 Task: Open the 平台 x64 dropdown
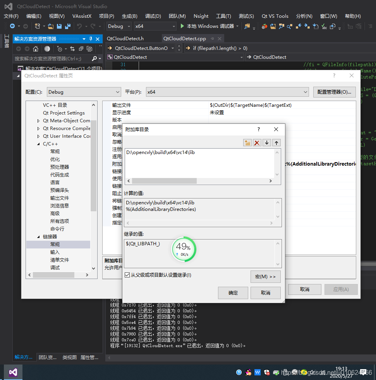pyautogui.click(x=227, y=92)
